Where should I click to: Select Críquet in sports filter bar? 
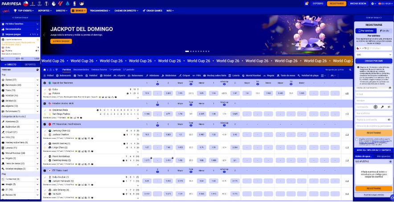(x=184, y=75)
